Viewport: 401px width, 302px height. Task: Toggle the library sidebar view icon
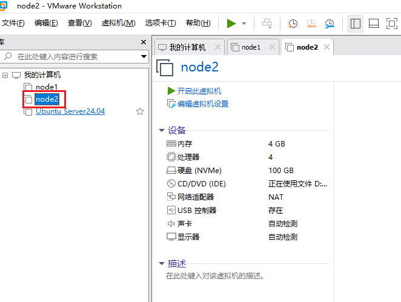pyautogui.click(x=356, y=24)
